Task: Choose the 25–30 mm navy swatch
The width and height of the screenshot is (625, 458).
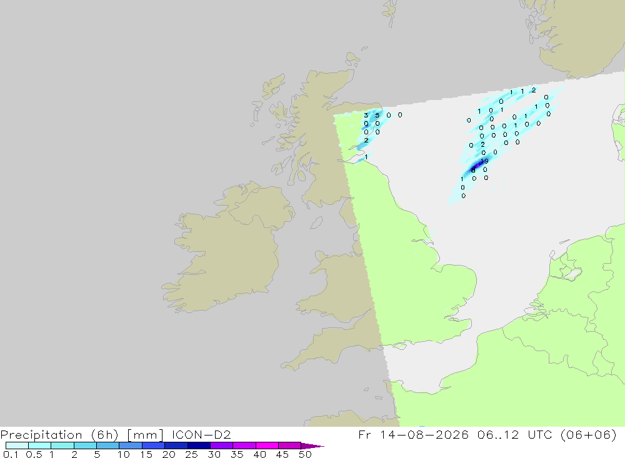Action: click(199, 446)
